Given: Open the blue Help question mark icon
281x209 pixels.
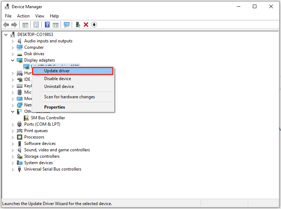Looking at the screenshot, I should (47, 25).
